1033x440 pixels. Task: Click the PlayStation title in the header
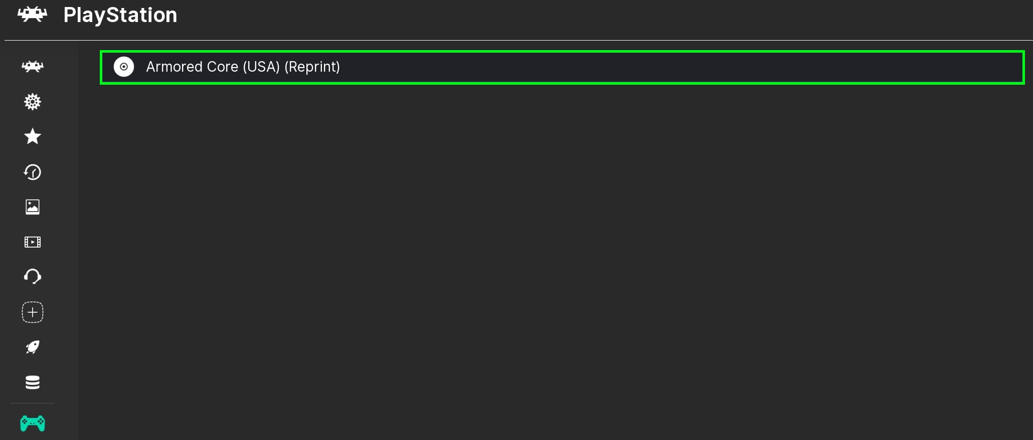coord(120,15)
